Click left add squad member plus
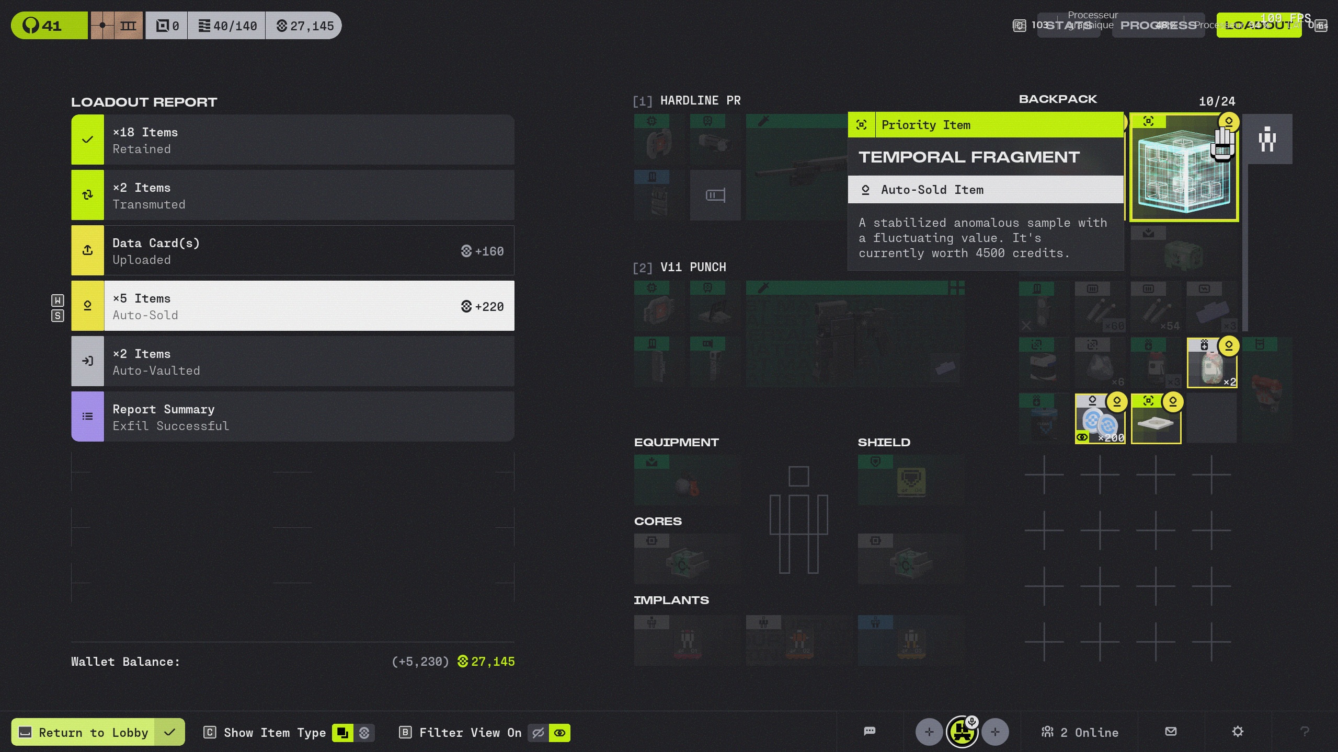 click(929, 732)
